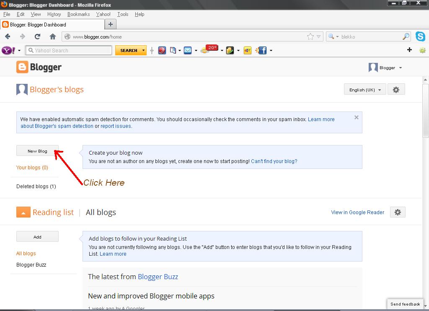Open the Tools menu
Screen dimensions: 429x311
tap(123, 14)
